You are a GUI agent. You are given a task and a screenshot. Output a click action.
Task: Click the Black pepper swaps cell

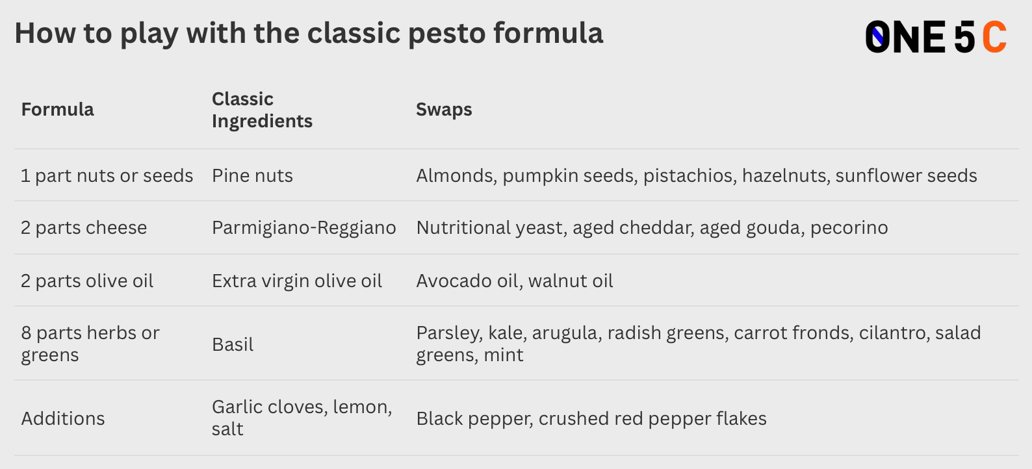(x=591, y=418)
